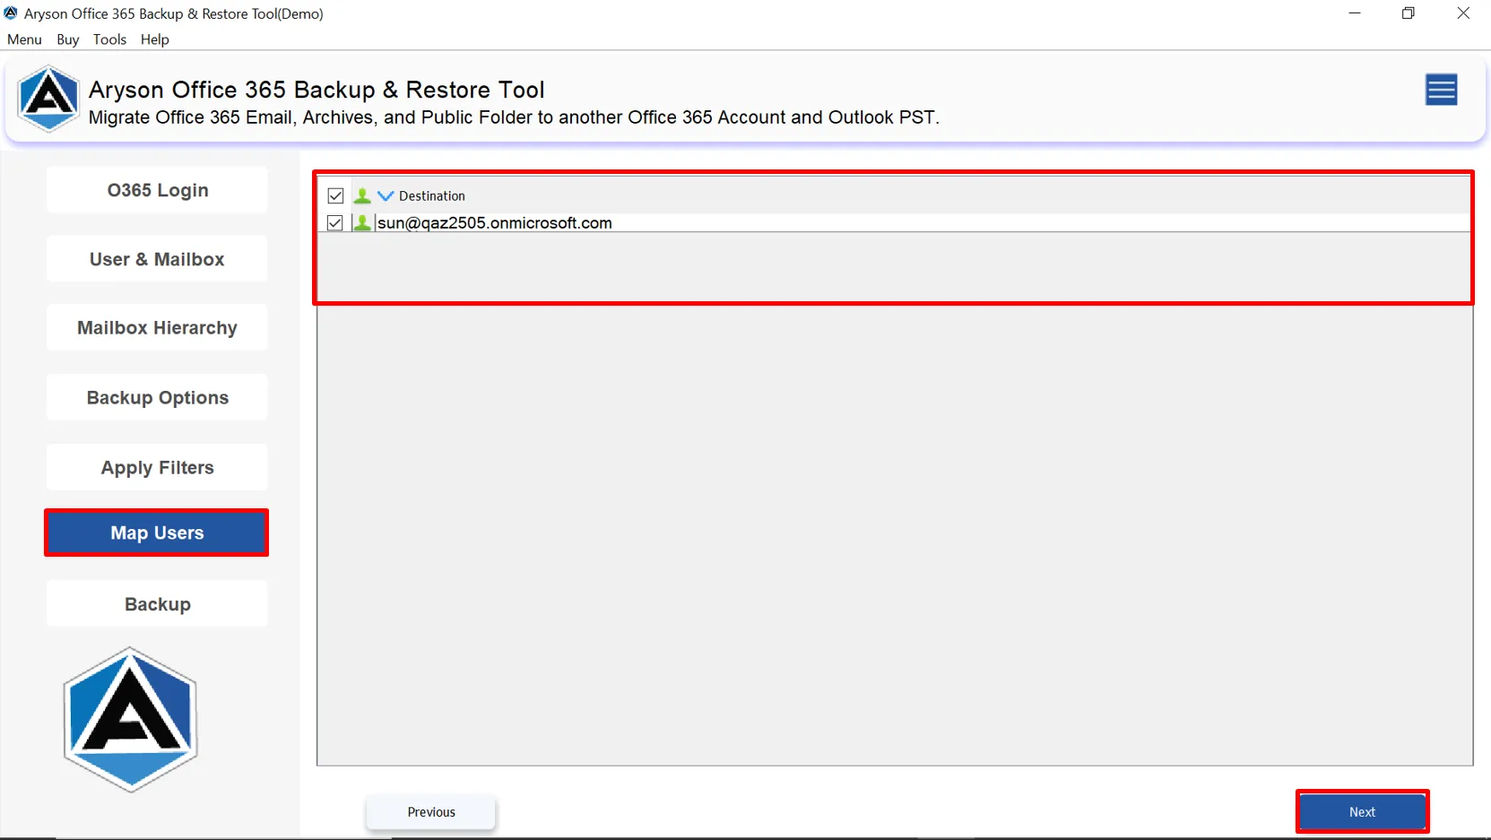Image resolution: width=1491 pixels, height=840 pixels.
Task: Expand the blue Destination dropdown arrow
Action: pyautogui.click(x=386, y=195)
